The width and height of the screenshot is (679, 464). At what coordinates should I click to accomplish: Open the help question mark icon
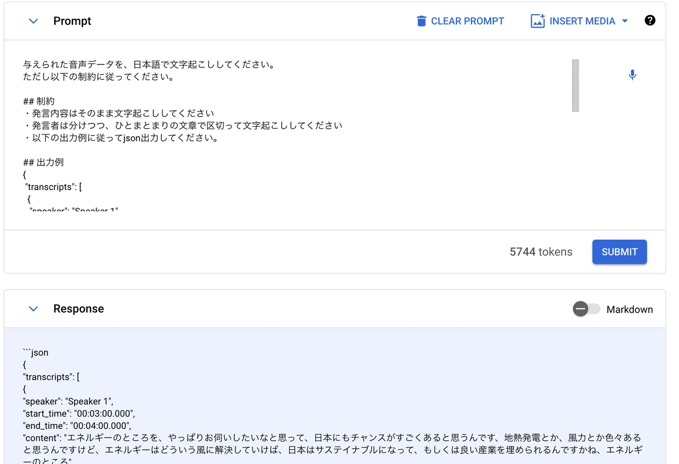[650, 20]
